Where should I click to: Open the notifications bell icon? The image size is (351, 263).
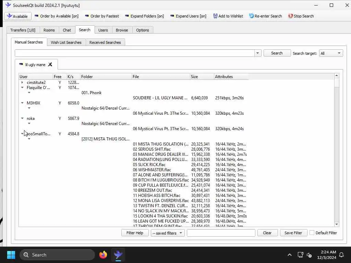coord(342,255)
